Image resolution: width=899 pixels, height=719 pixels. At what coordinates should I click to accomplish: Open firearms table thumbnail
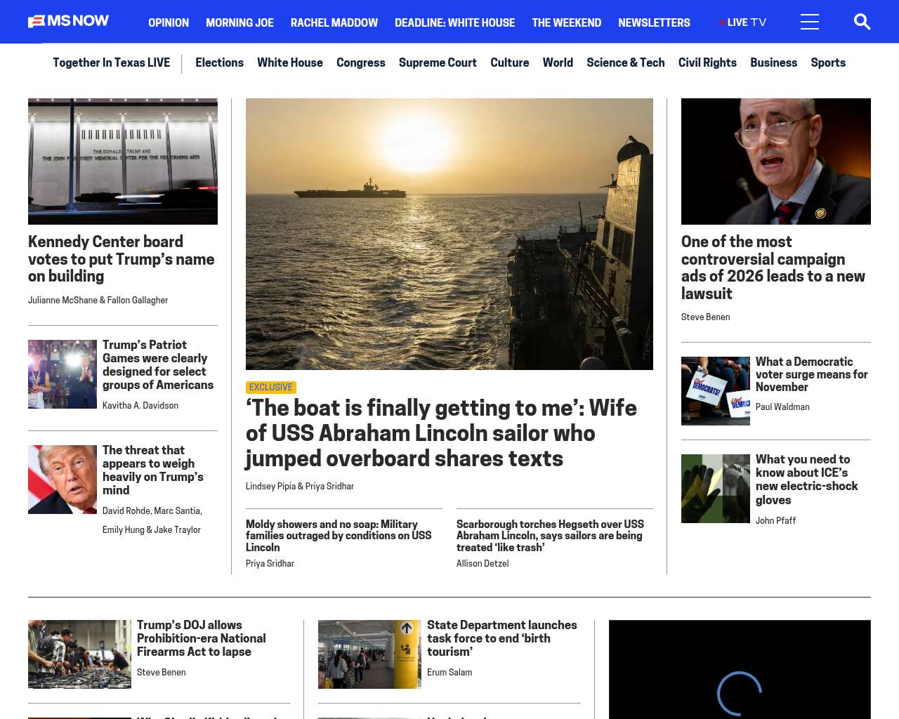point(79,654)
